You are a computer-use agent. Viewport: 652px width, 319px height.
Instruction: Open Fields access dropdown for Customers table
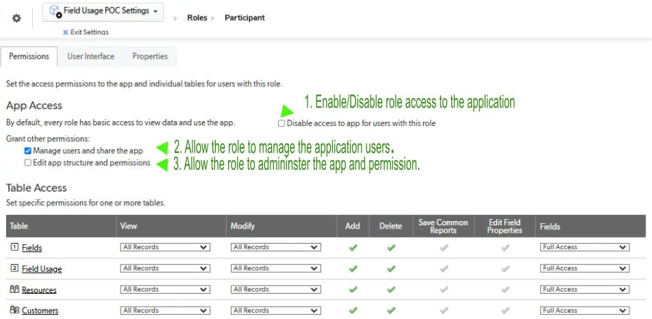[x=585, y=310]
